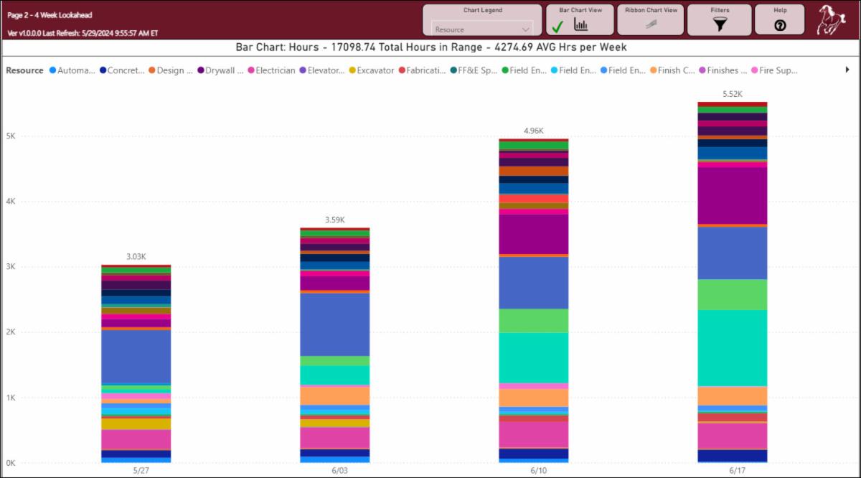The width and height of the screenshot is (861, 478).
Task: Open the Filters funnel icon
Action: (720, 25)
